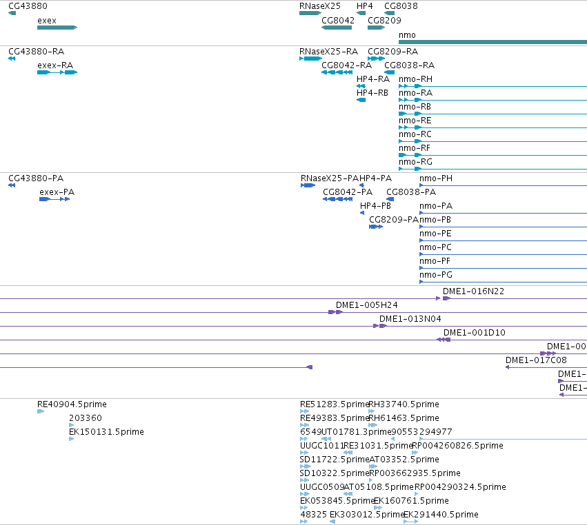Click the nmo-RB transcript label
Viewport: 587px width, 525px height.
point(415,107)
